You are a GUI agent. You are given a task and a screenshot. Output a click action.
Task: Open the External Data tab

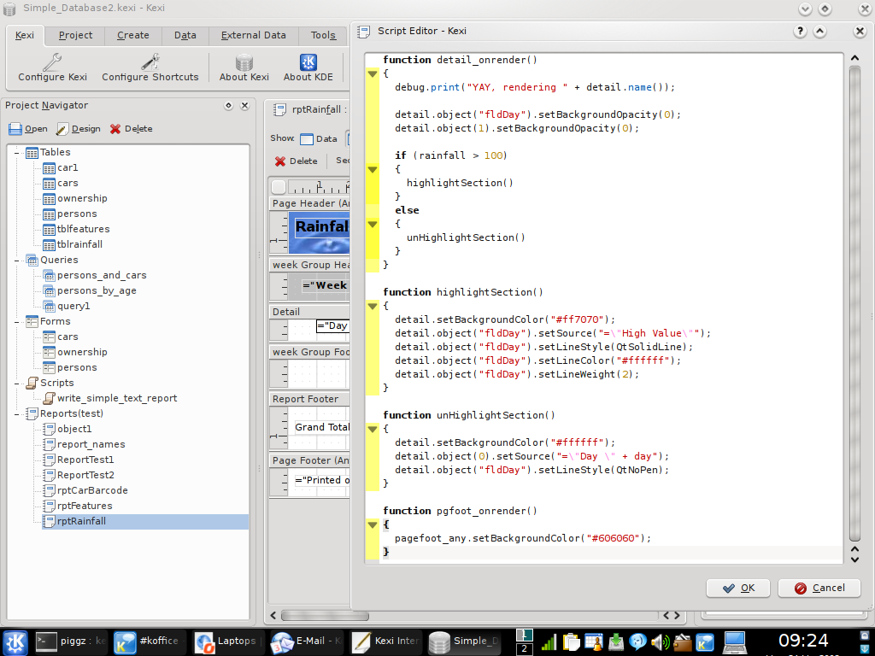coord(253,35)
